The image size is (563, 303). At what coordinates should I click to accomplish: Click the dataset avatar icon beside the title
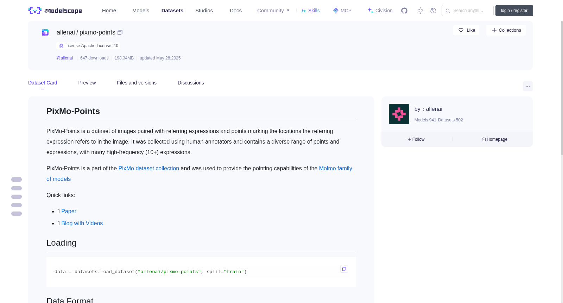pos(45,32)
